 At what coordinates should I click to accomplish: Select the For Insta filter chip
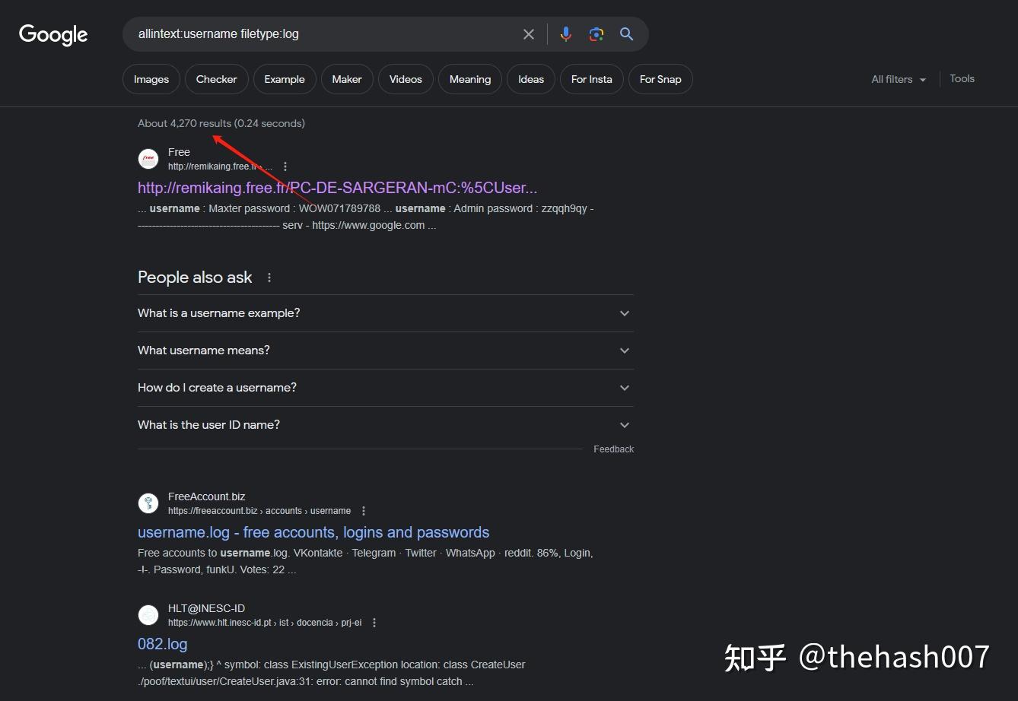click(592, 79)
